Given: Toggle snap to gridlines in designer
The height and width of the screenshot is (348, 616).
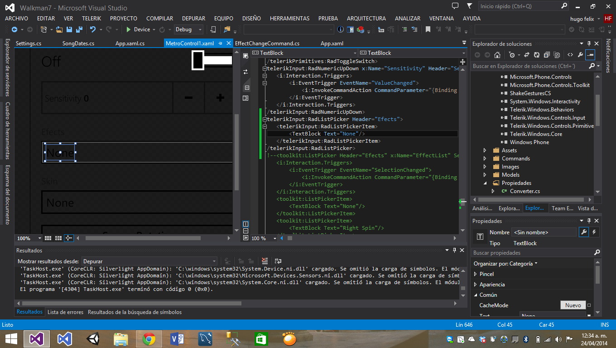Looking at the screenshot, I should (x=58, y=238).
